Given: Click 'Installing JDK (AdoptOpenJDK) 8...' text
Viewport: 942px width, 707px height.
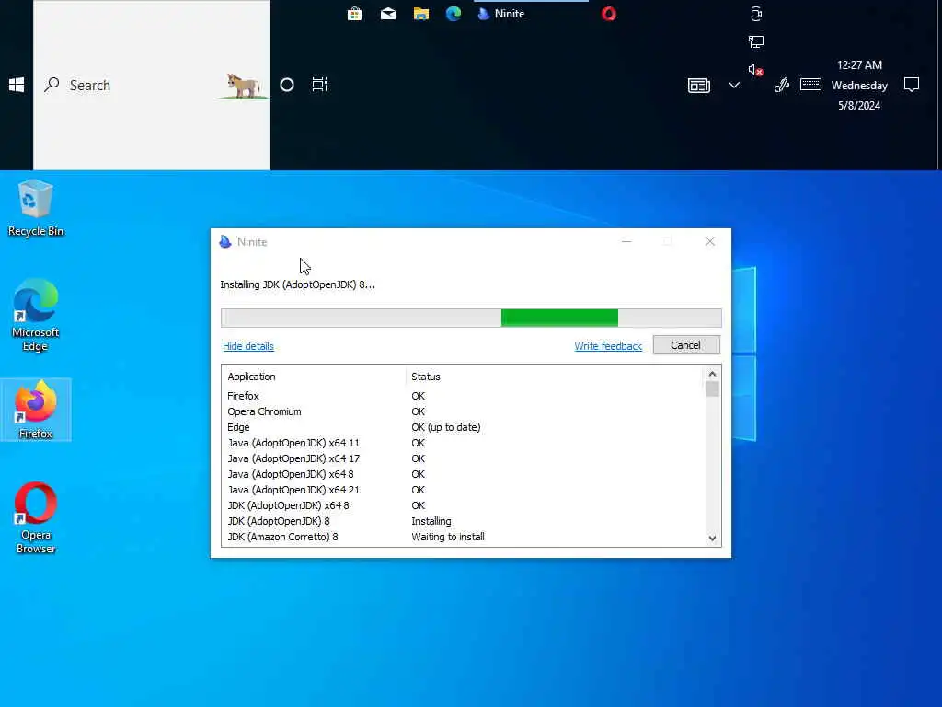Looking at the screenshot, I should point(297,284).
